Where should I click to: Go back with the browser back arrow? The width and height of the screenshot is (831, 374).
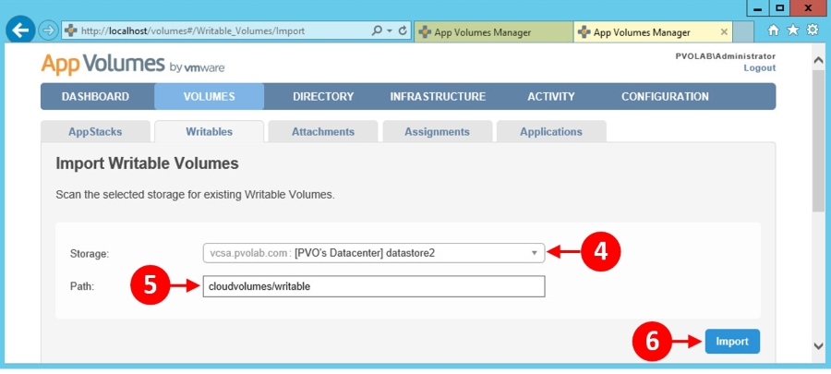click(x=20, y=30)
